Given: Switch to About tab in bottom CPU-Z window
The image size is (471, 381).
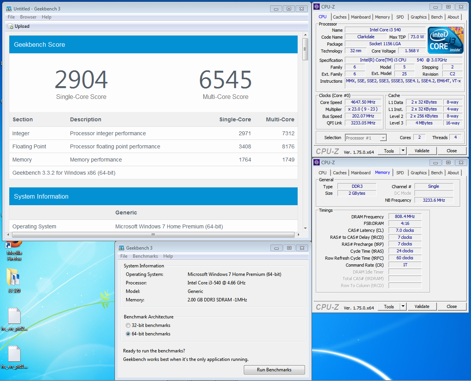Looking at the screenshot, I should (x=453, y=173).
